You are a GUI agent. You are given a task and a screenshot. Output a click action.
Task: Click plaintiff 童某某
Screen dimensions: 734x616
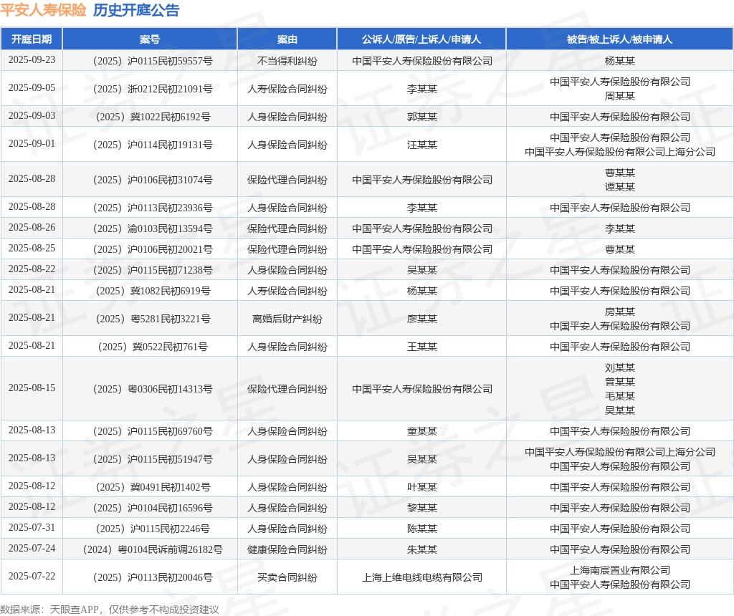pyautogui.click(x=421, y=431)
